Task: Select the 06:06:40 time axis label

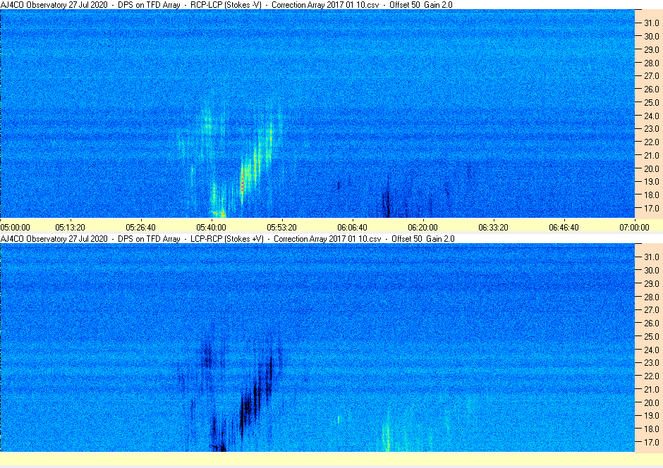Action: coord(352,227)
